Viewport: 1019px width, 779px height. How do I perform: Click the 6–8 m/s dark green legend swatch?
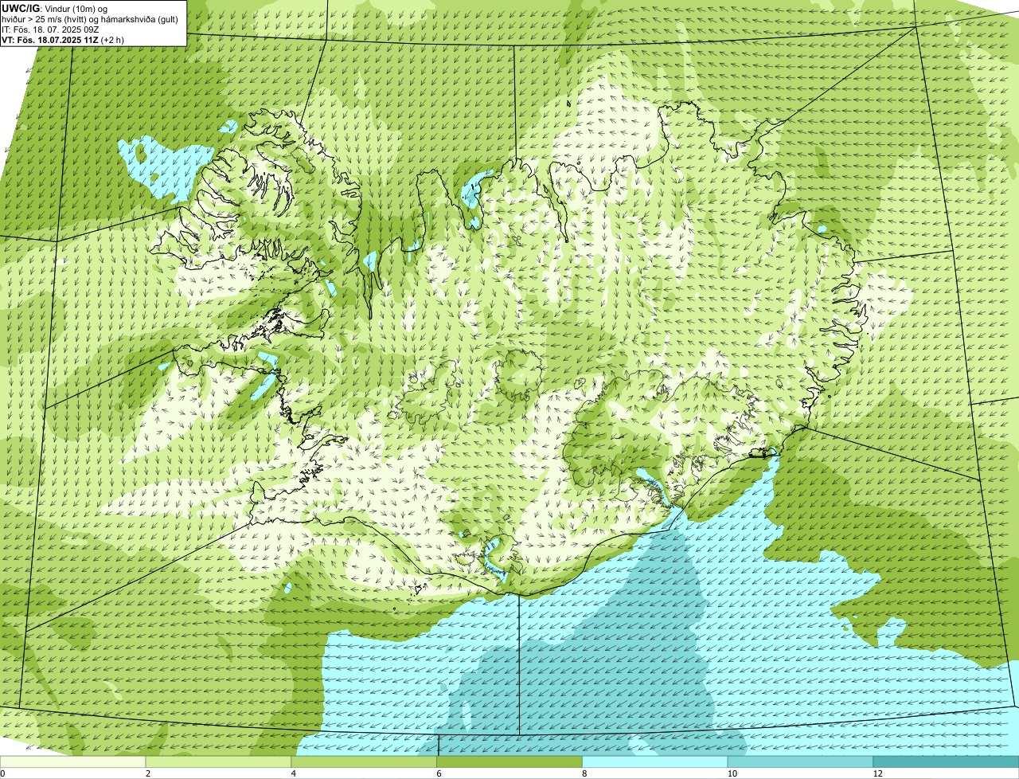(510, 762)
